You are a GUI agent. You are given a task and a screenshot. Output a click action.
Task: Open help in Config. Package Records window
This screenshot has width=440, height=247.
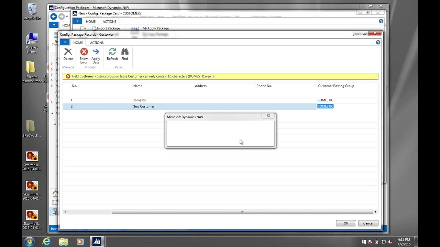point(378,43)
